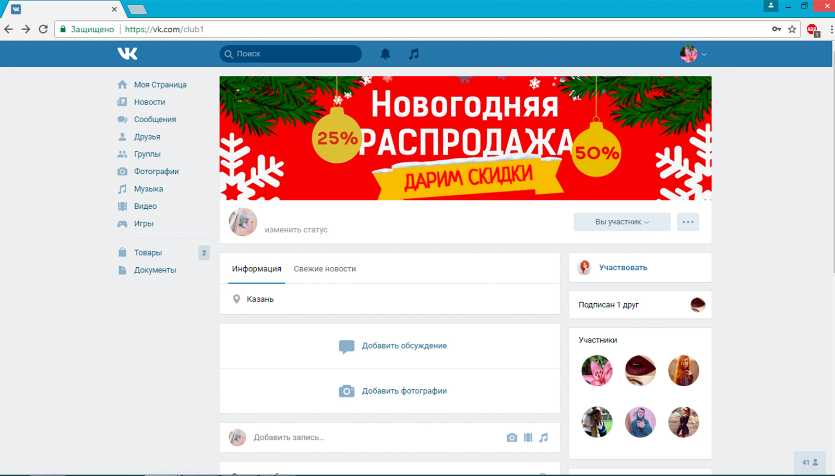
Task: Open the Adblock extension icon
Action: click(x=813, y=30)
